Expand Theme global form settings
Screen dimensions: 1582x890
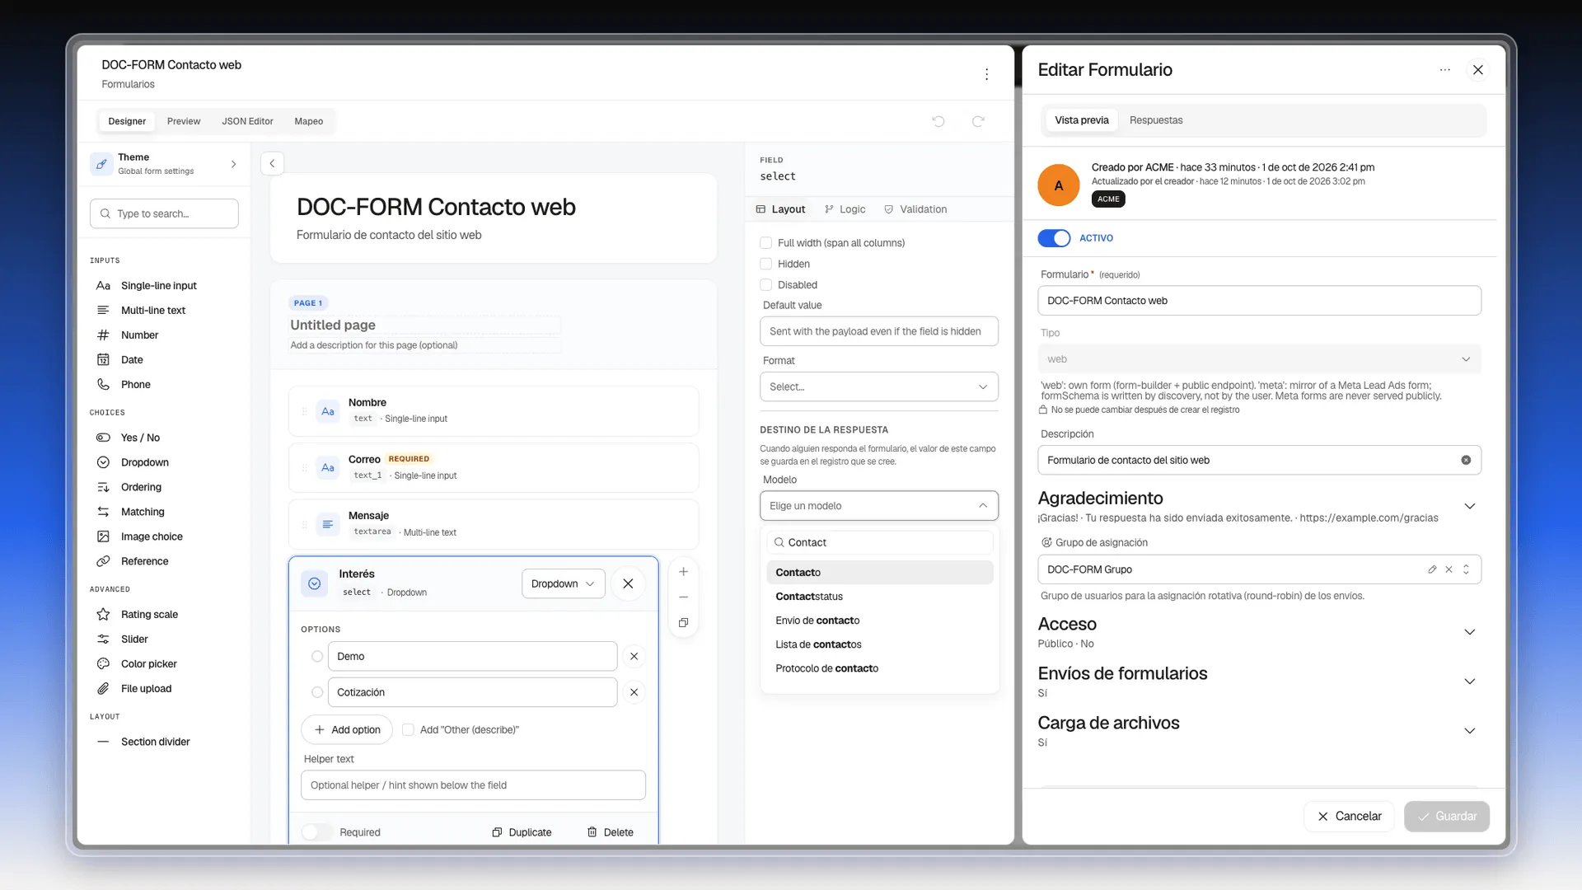coord(165,164)
